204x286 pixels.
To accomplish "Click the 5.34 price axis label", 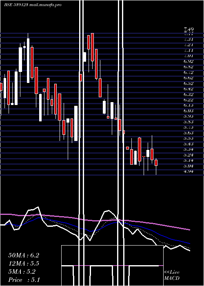I will [x=188, y=149].
